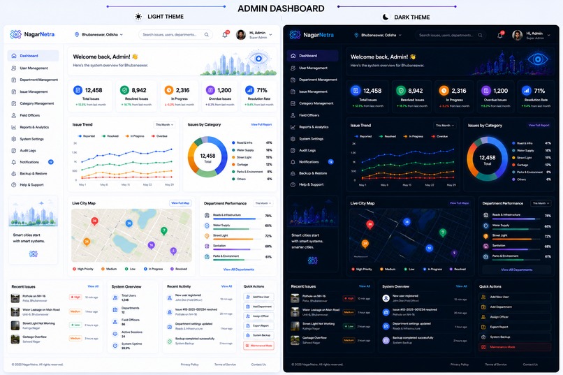This screenshot has height=375, width=563.
Task: Click the Street Light department icon in dark theme
Action: point(485,236)
